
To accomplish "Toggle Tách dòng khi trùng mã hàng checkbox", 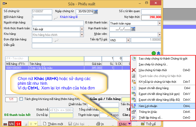I will [21, 99].
